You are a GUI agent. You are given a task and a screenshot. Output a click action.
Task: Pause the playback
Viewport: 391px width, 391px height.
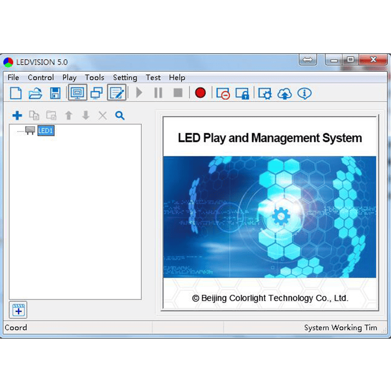[x=158, y=93]
